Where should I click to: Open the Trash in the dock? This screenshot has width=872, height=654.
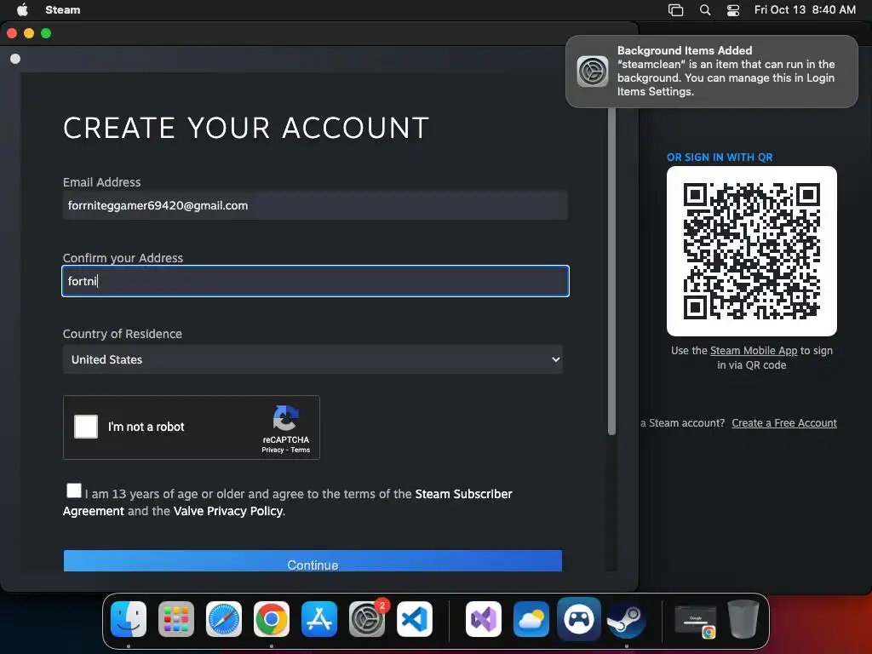743,619
